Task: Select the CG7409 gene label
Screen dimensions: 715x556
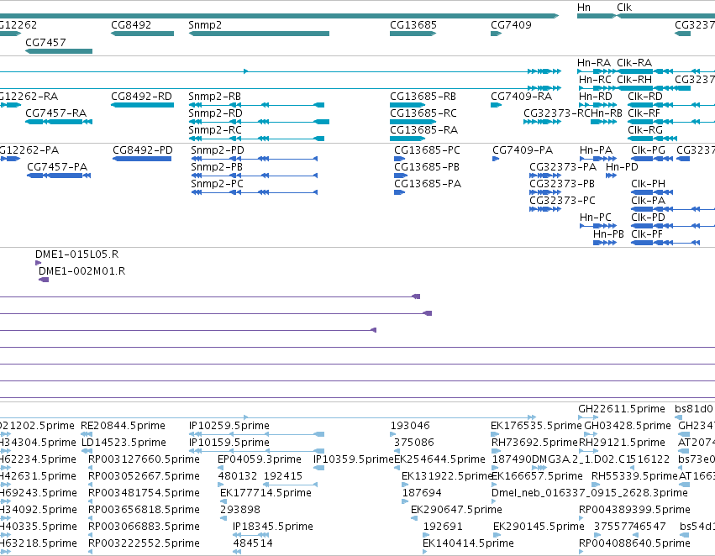Action: click(x=511, y=25)
